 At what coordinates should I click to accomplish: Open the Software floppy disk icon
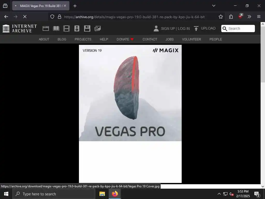(87, 29)
